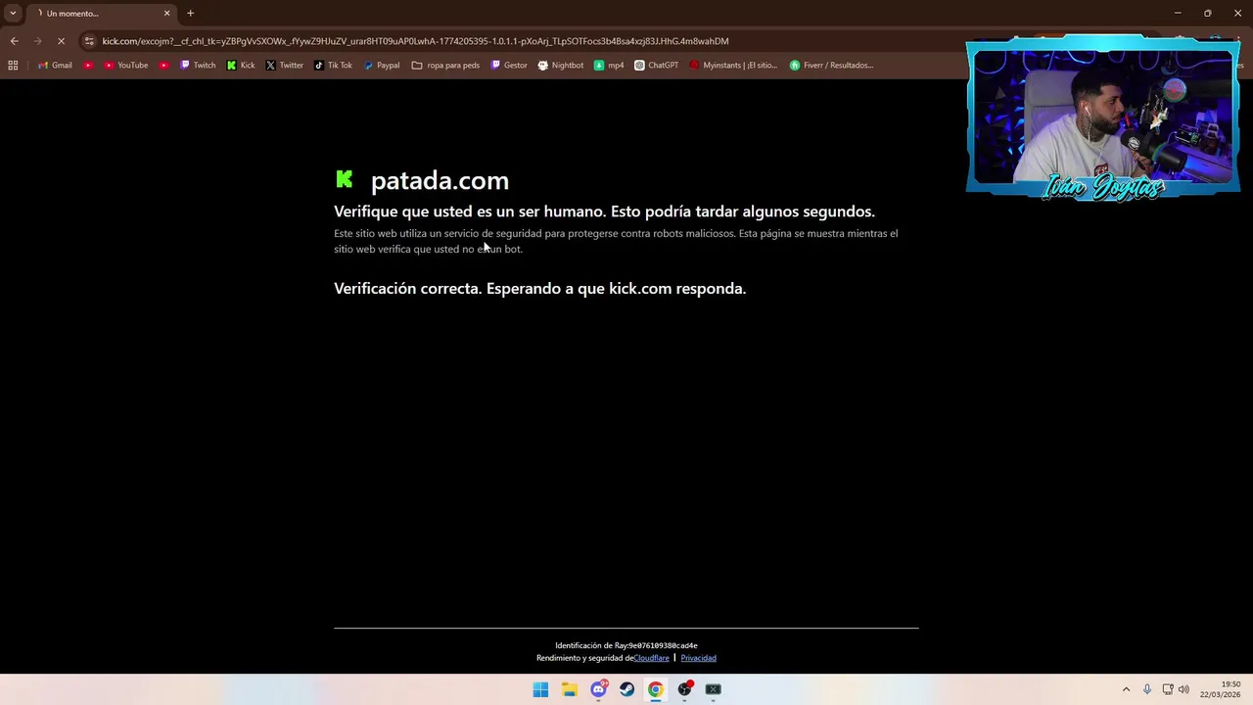
Task: View site information icon in address bar
Action: click(89, 41)
